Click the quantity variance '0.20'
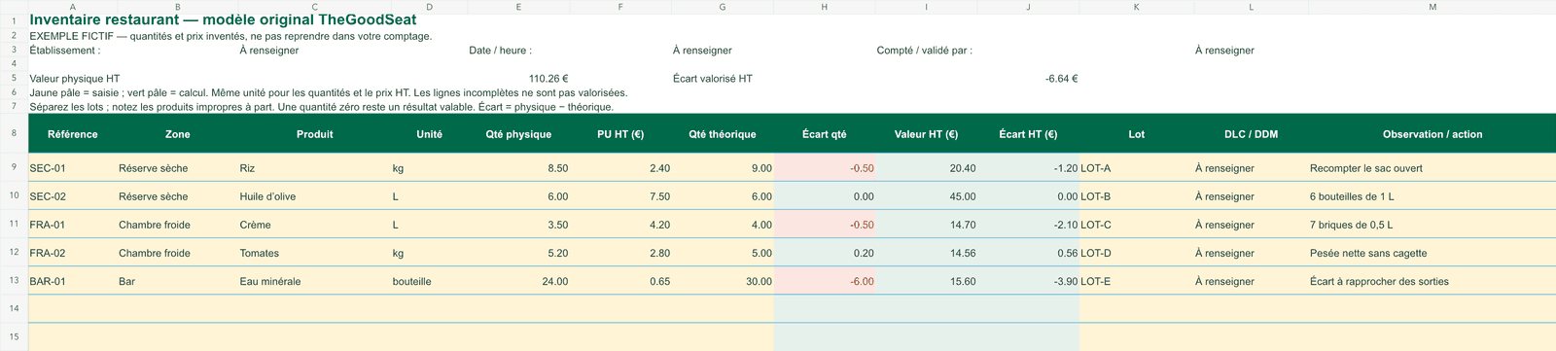 825,253
